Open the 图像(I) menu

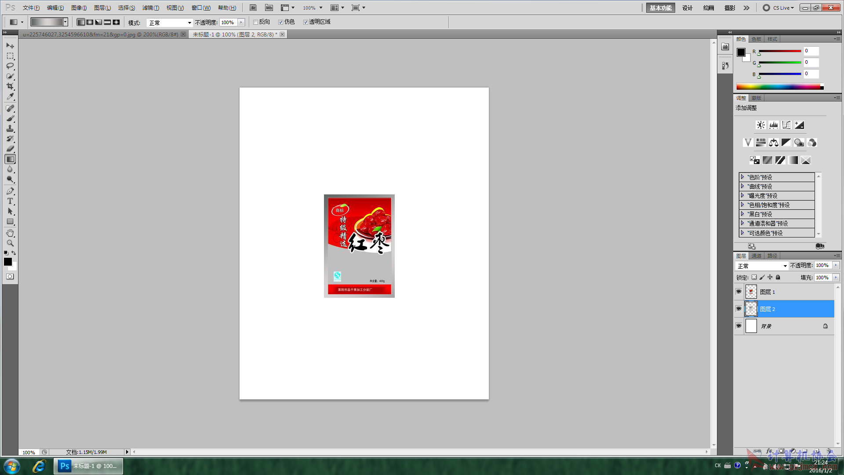[x=79, y=8]
